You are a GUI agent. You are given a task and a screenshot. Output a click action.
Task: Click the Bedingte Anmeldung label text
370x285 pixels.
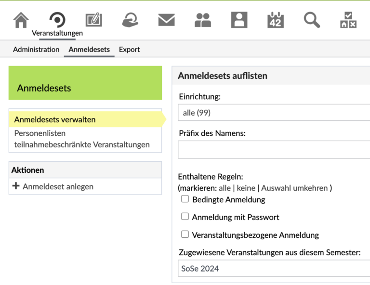pos(229,200)
